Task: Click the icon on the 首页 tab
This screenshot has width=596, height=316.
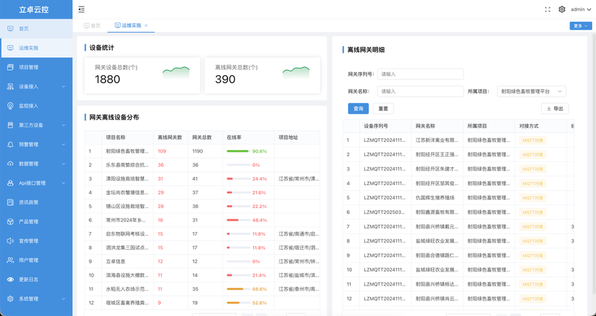Action: point(86,25)
